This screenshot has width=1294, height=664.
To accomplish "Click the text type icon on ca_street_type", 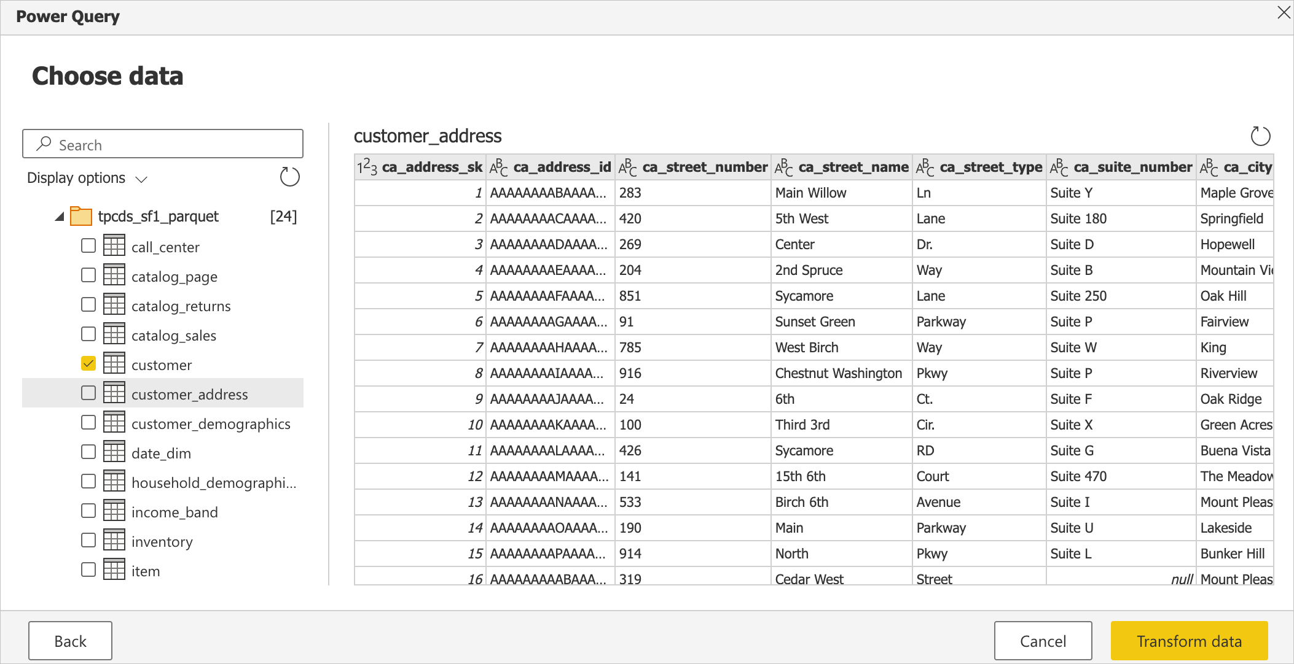I will click(x=924, y=168).
